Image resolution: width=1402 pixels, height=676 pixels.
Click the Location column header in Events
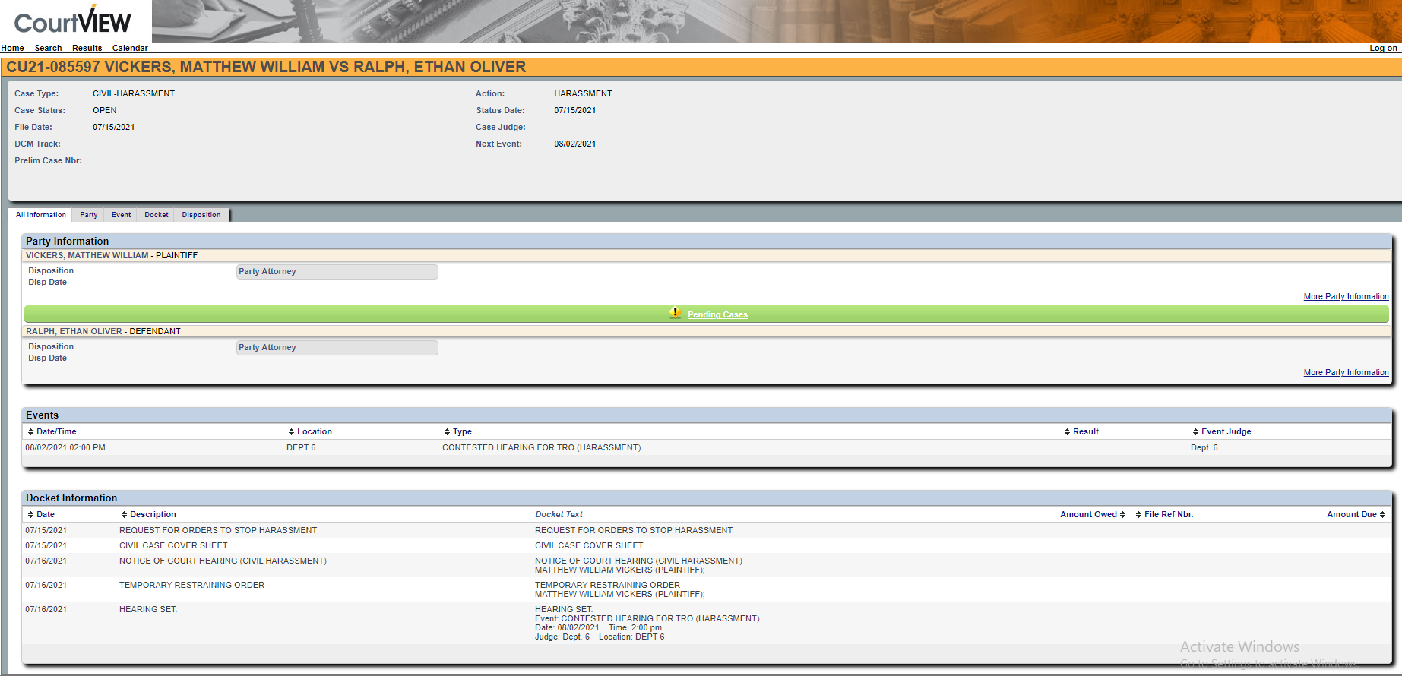[x=315, y=432]
